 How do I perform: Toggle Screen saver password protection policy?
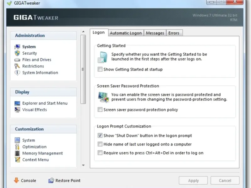[x=100, y=110]
